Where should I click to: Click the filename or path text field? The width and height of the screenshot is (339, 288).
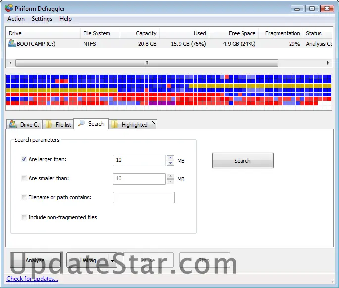click(144, 197)
